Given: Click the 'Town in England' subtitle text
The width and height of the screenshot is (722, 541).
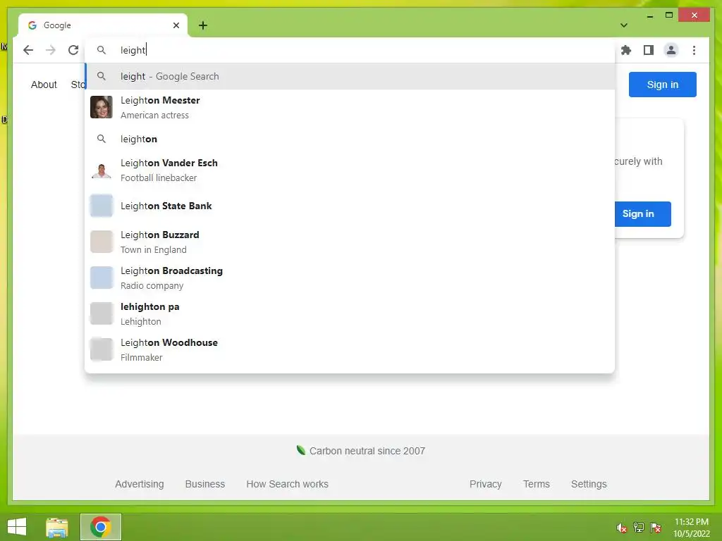Looking at the screenshot, I should click(153, 250).
